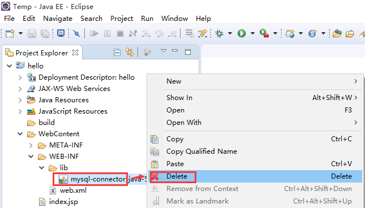Open the Run configurations dropdown arrow
The height and width of the screenshot is (208, 365).
click(x=252, y=34)
